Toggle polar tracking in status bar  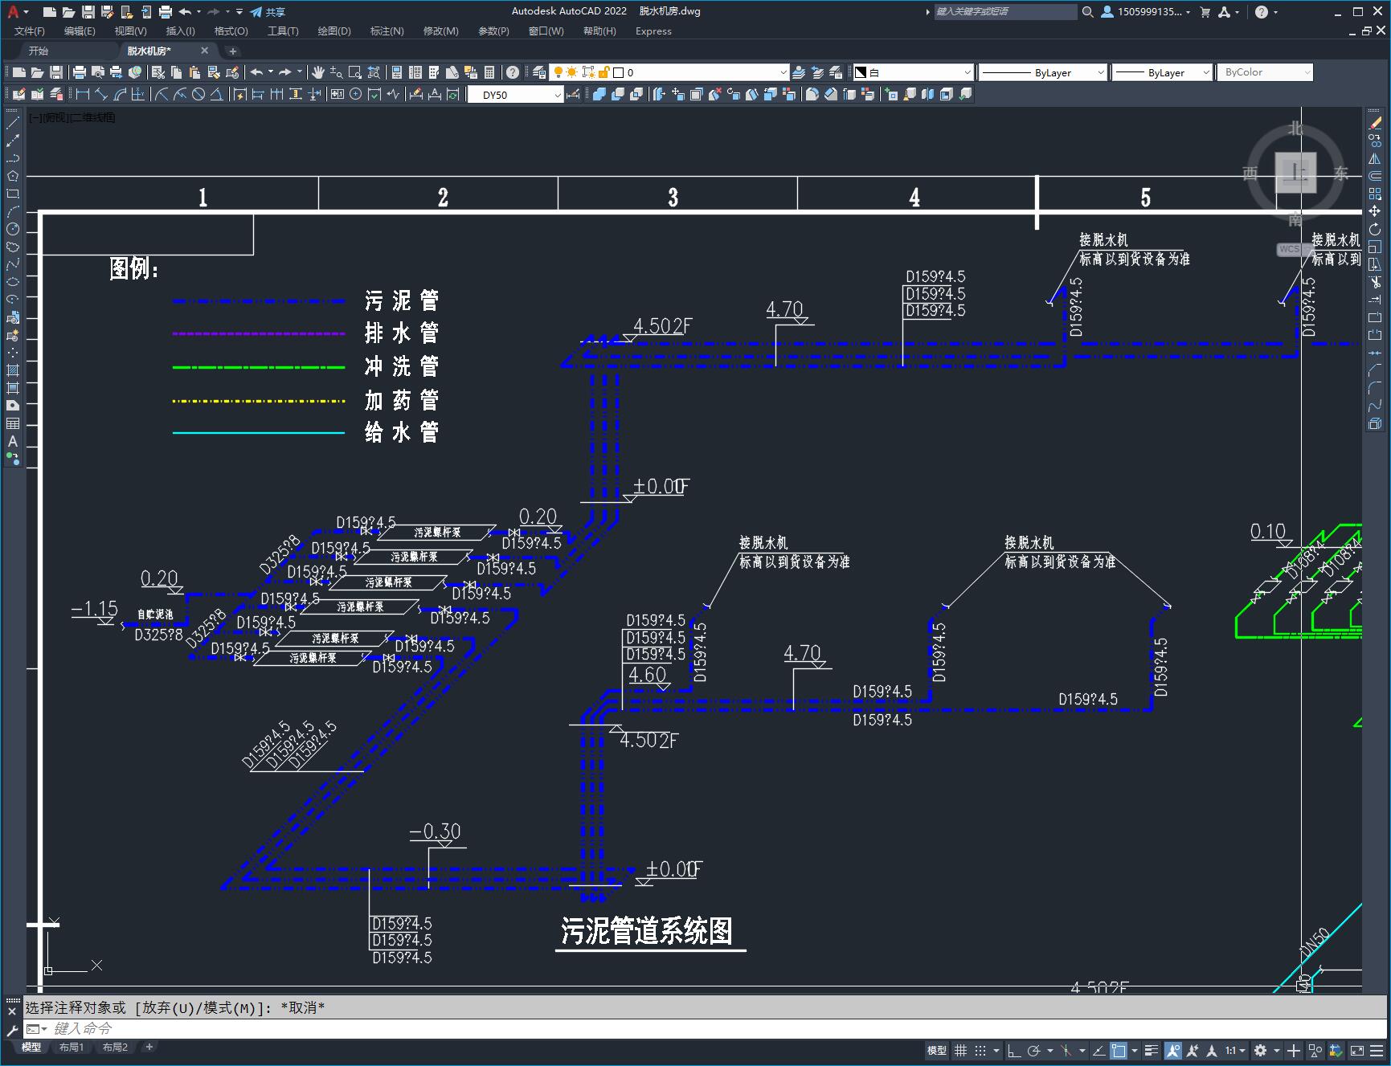point(1034,1050)
